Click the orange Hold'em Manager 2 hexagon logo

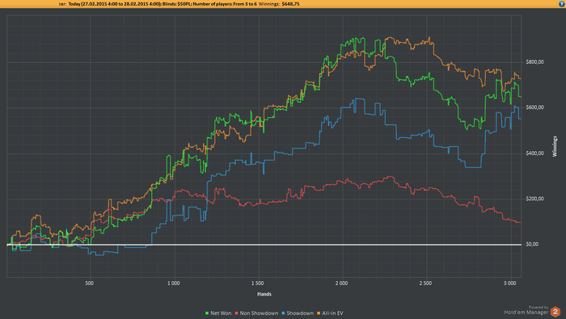tap(555, 312)
